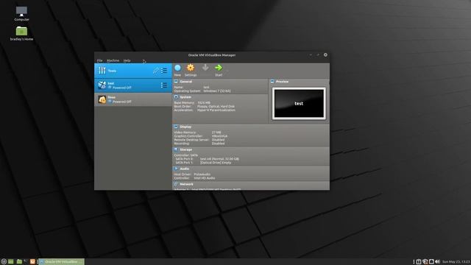Image resolution: width=471 pixels, height=265 pixels.
Task: Click the Oracle VM VirtualBox taskbar window button
Action: pyautogui.click(x=61, y=262)
